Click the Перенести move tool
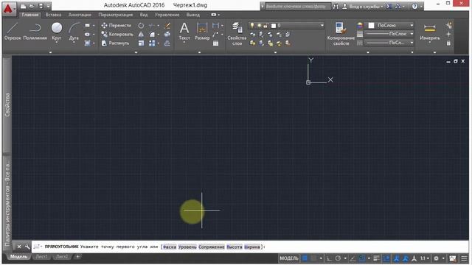Viewport: 472px width, 265px height. 117,26
